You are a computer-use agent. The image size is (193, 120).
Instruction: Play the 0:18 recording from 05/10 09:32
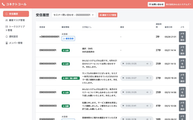123,119
